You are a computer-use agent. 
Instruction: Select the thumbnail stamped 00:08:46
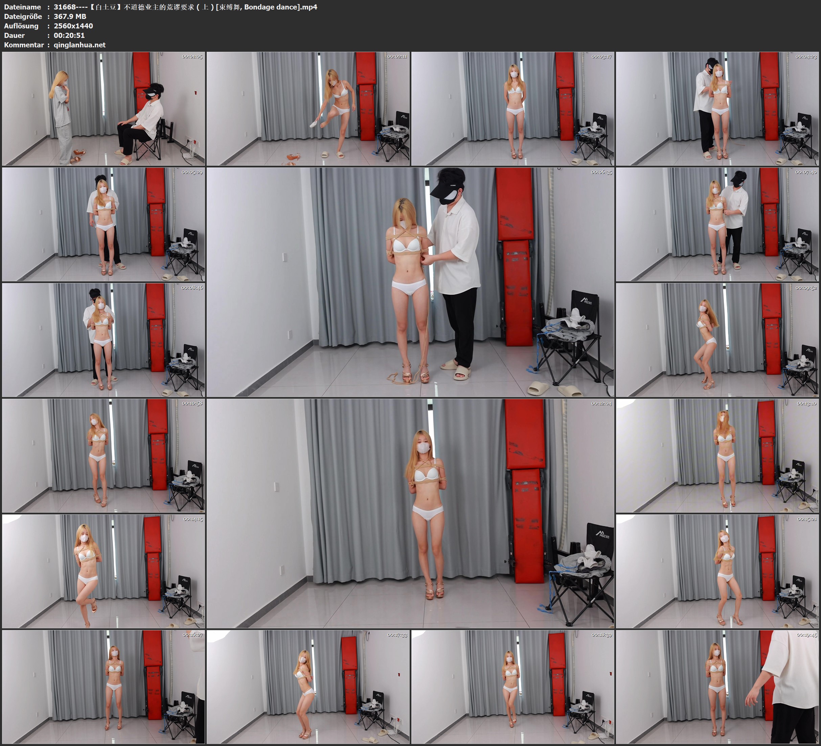[104, 340]
